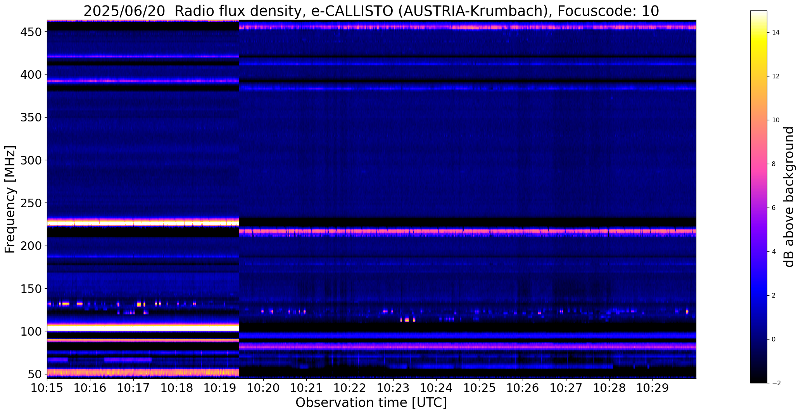Click the colorbar tick value 14
The image size is (801, 414).
point(775,33)
